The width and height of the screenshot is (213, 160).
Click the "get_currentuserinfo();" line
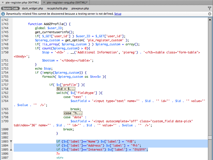click(54, 32)
